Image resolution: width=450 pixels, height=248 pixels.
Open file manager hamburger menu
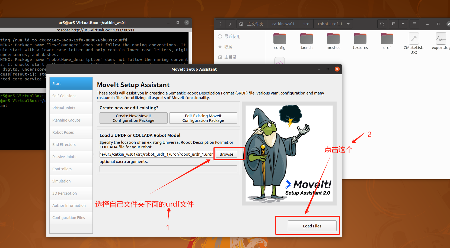coord(414,24)
